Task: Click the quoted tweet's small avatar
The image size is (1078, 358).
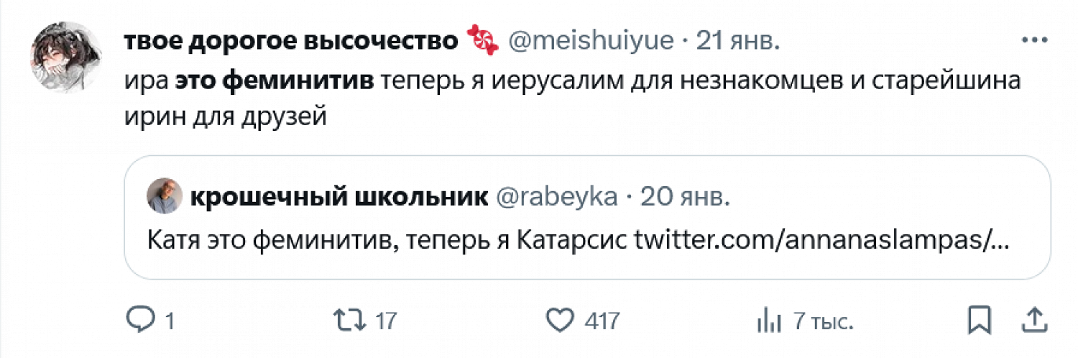Action: pos(165,196)
